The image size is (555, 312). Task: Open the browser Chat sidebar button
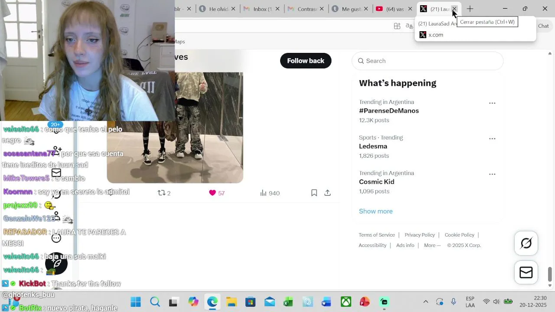[543, 26]
